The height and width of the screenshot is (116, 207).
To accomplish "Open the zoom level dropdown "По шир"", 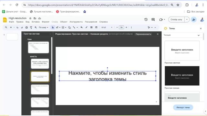I will 43,27.
